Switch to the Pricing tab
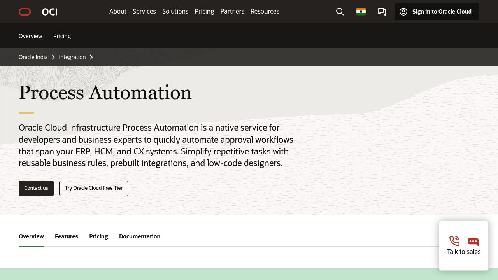The image size is (498, 280). 98,236
